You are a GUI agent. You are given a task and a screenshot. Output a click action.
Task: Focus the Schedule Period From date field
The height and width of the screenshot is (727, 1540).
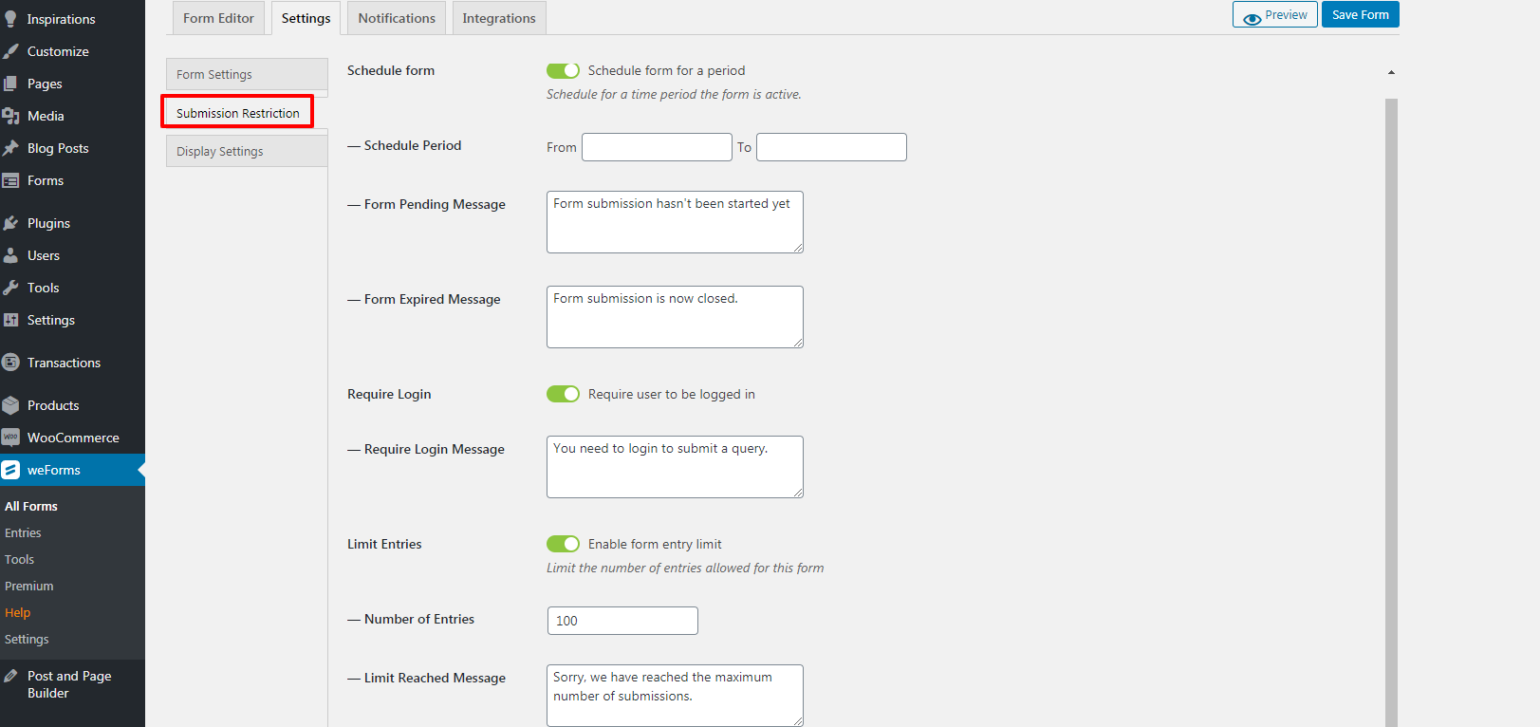pyautogui.click(x=657, y=147)
